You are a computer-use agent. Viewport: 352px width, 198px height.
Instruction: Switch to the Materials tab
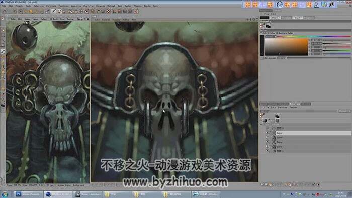[295, 104]
